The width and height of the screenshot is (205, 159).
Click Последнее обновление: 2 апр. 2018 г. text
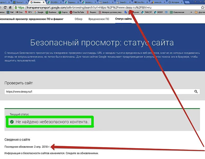[x=27, y=147]
